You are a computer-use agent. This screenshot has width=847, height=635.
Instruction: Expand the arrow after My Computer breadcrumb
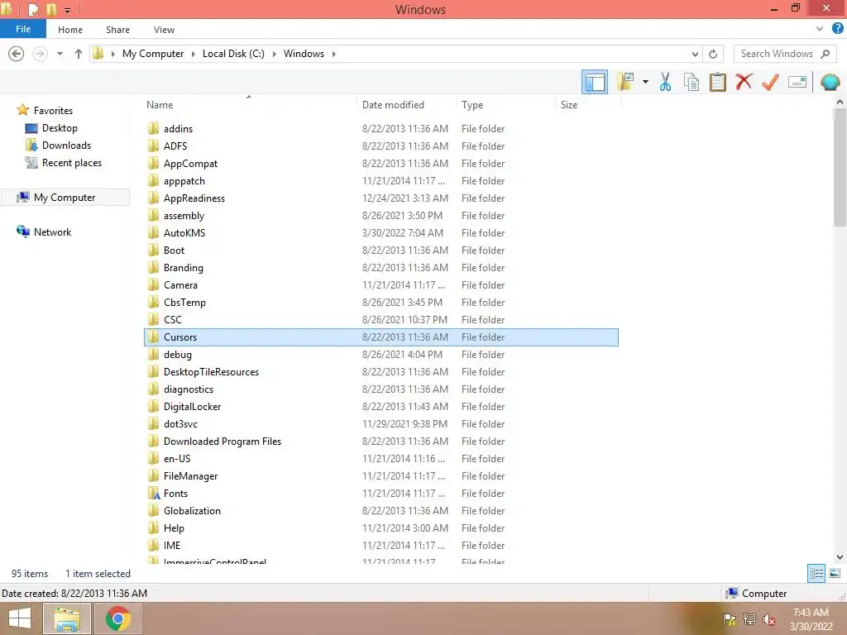pos(194,54)
